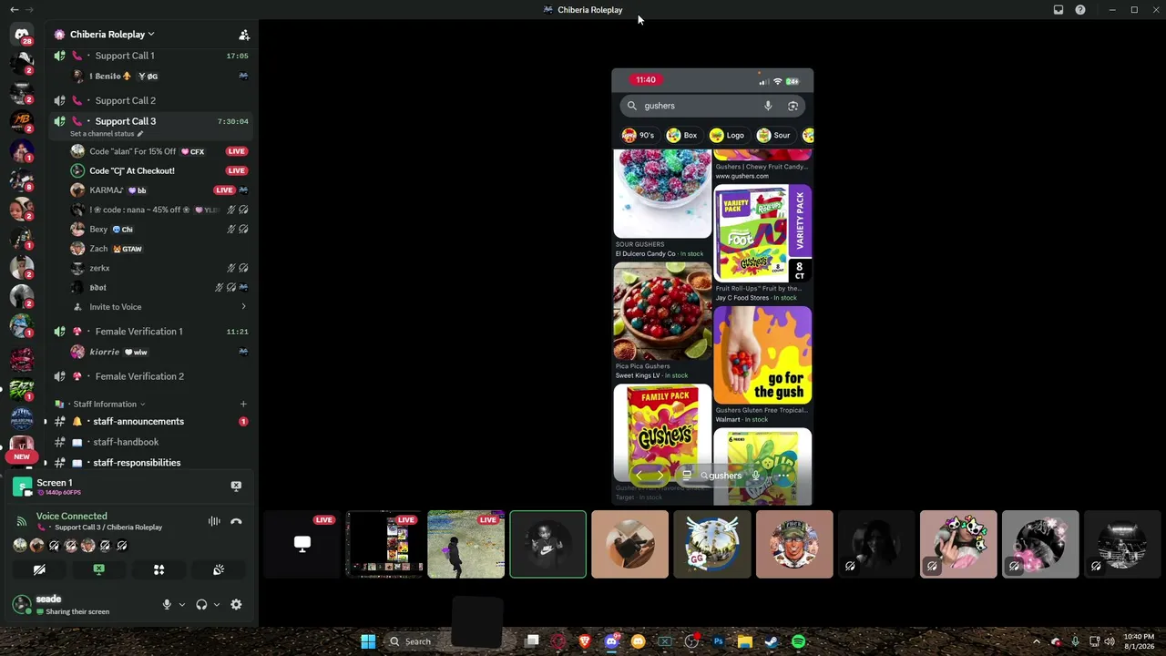Screen dimensions: 1166x656
Task: Click Invite to Voice row
Action: (x=159, y=307)
